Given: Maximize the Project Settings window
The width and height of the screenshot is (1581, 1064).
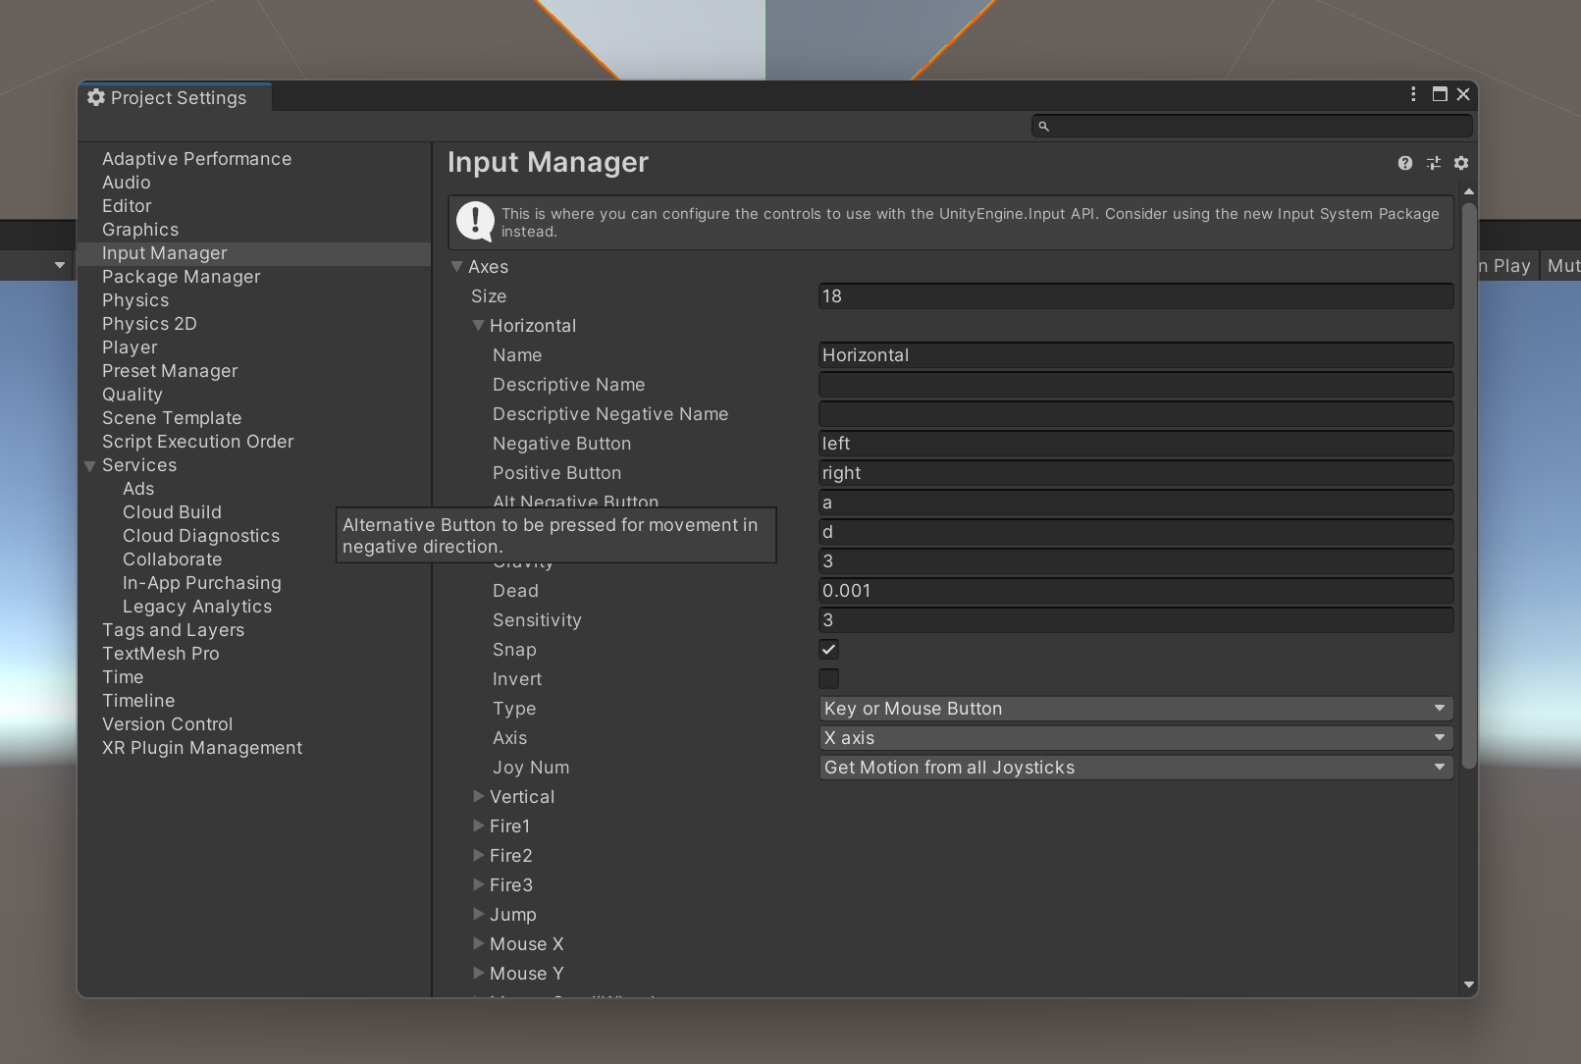Looking at the screenshot, I should tap(1440, 94).
